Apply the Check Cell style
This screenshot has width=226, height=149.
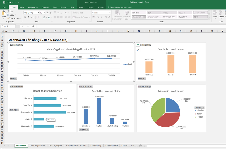(139, 17)
